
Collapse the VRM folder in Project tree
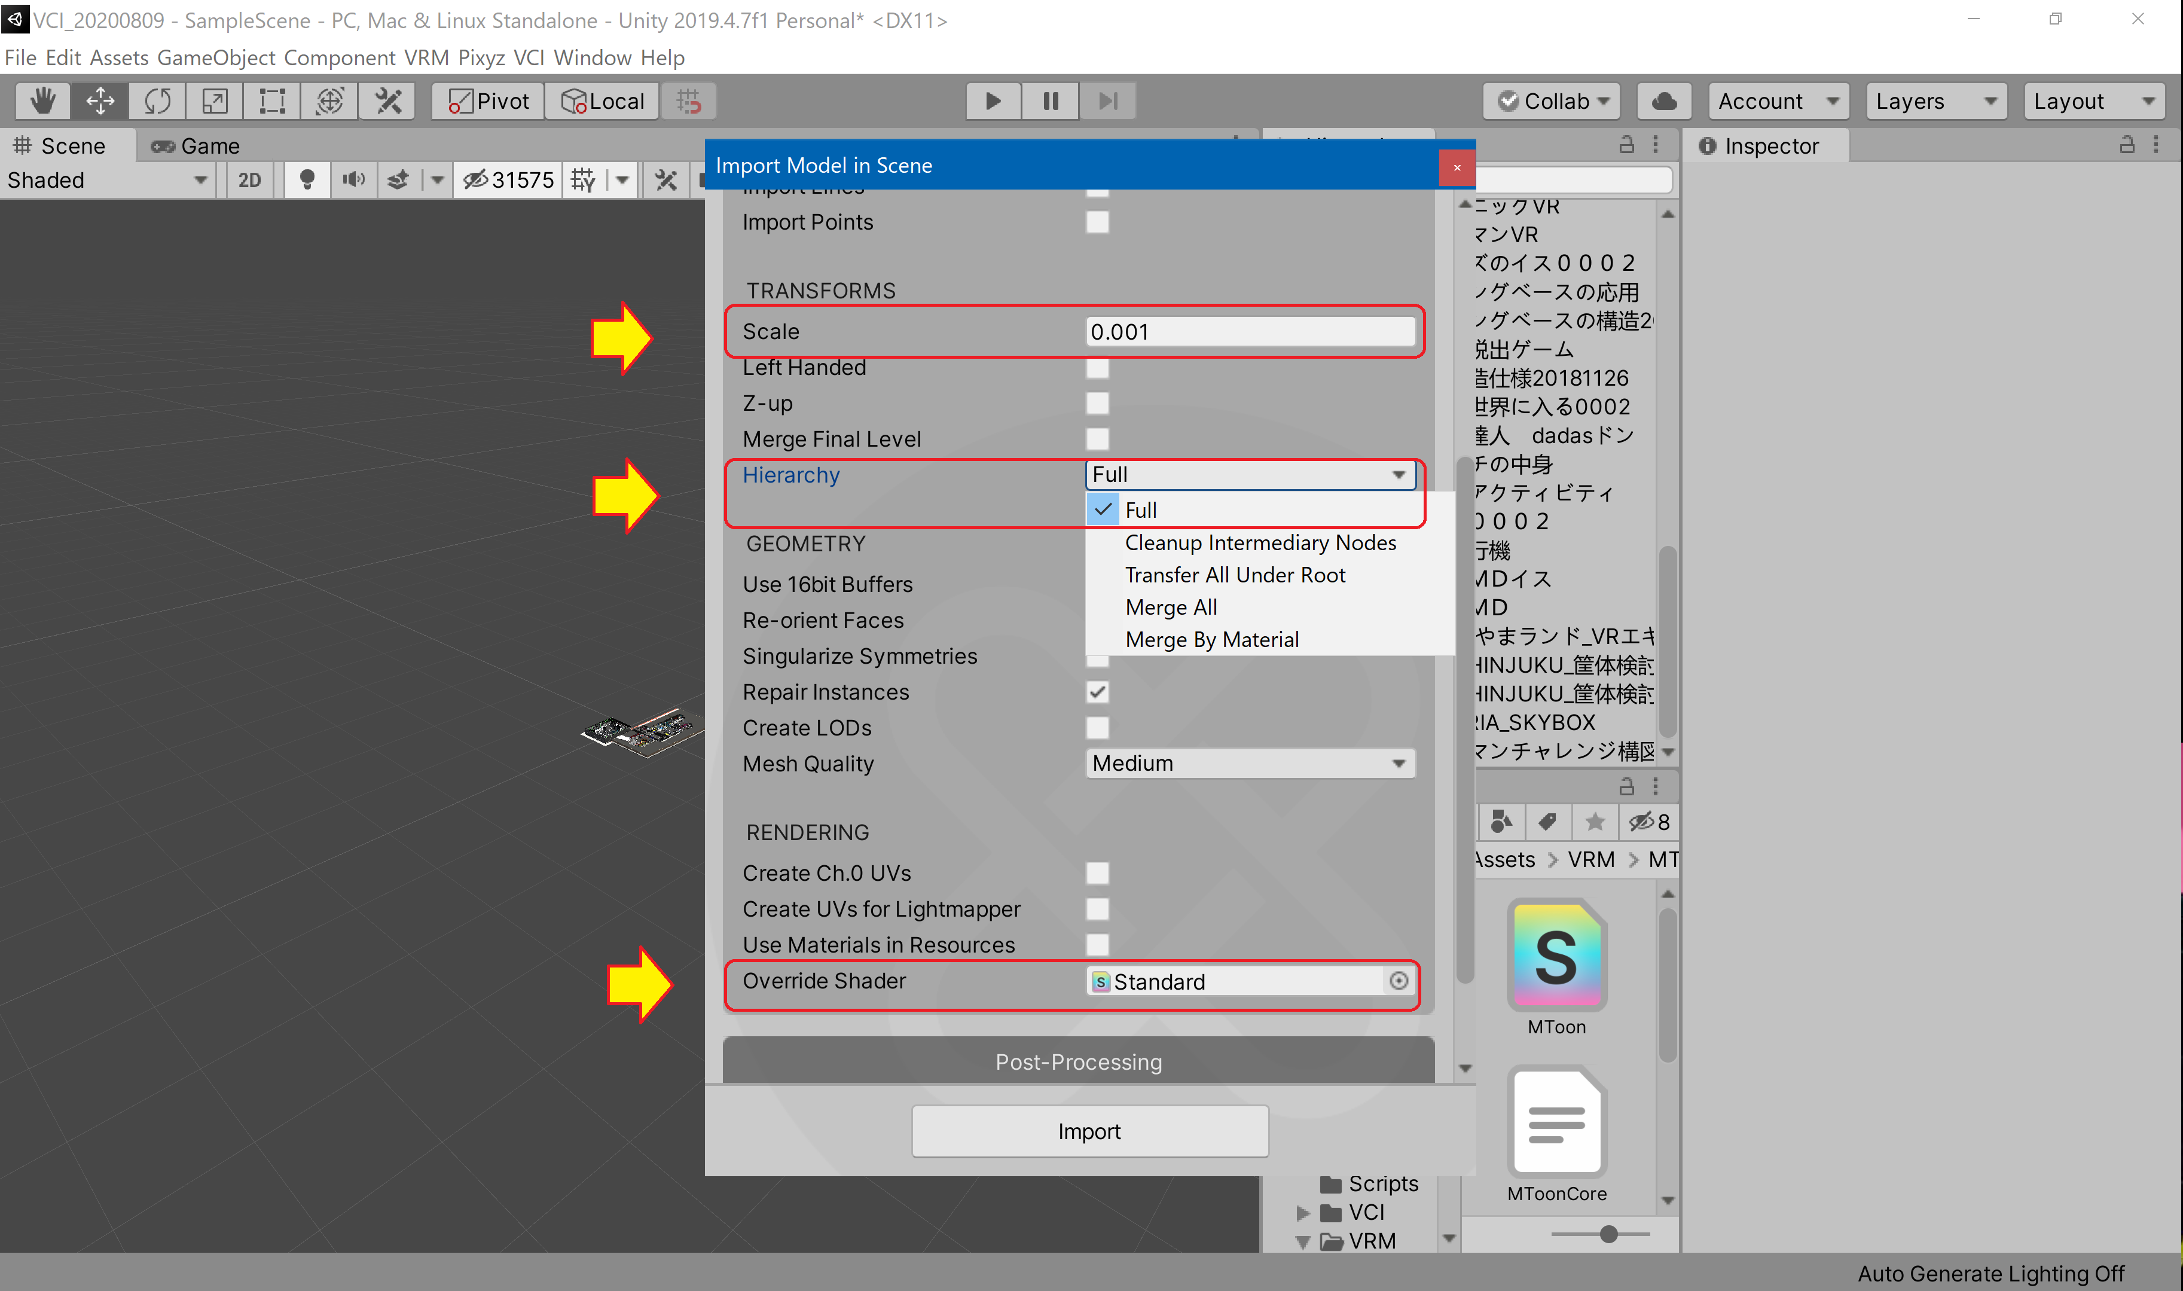1302,1241
